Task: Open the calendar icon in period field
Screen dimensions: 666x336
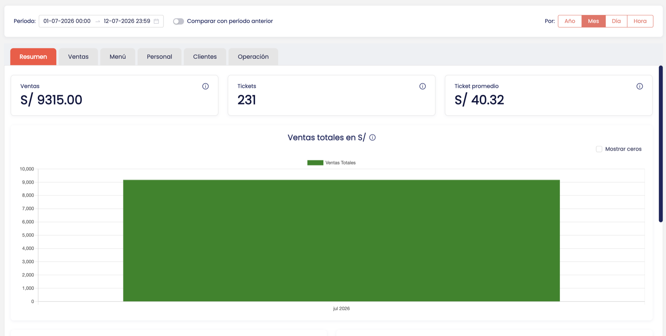Action: [157, 21]
